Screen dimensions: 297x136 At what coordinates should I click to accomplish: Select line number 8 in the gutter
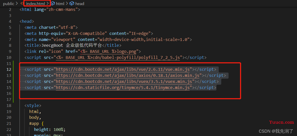tap(10, 46)
